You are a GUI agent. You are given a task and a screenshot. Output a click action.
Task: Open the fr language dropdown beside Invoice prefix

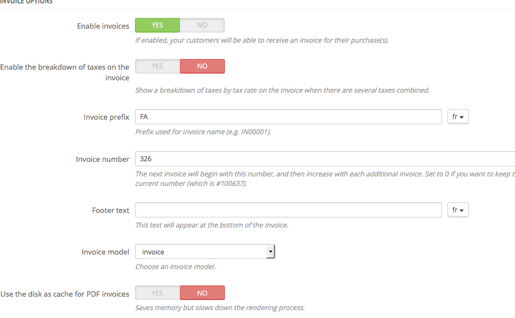click(x=458, y=117)
